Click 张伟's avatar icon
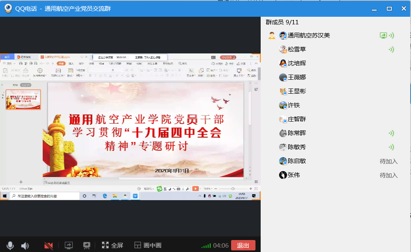411x252 pixels. tap(283, 175)
